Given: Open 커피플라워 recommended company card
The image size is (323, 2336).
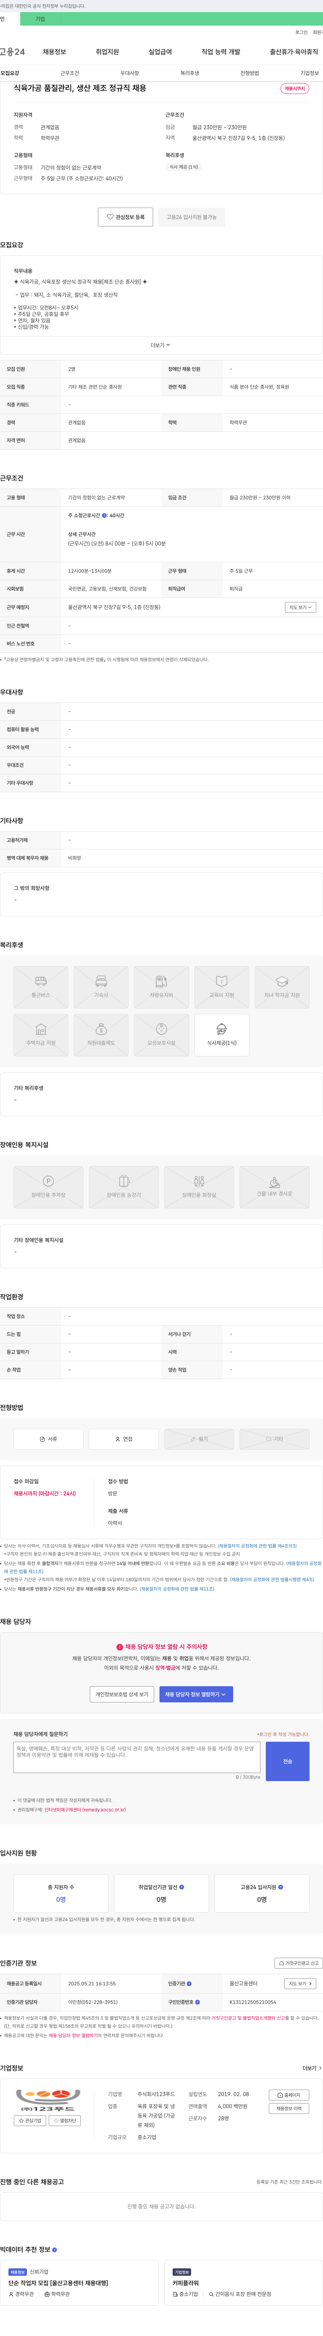Looking at the screenshot, I should (243, 2282).
